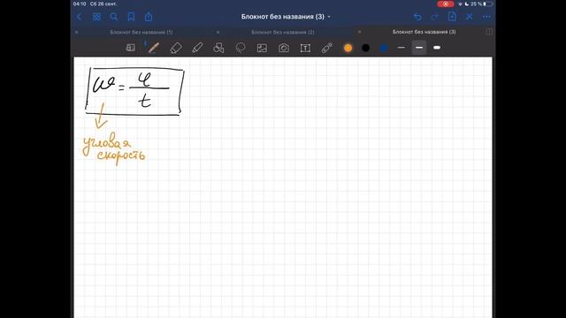Open the more options ellipsis menu
This screenshot has width=566, height=318.
[486, 17]
